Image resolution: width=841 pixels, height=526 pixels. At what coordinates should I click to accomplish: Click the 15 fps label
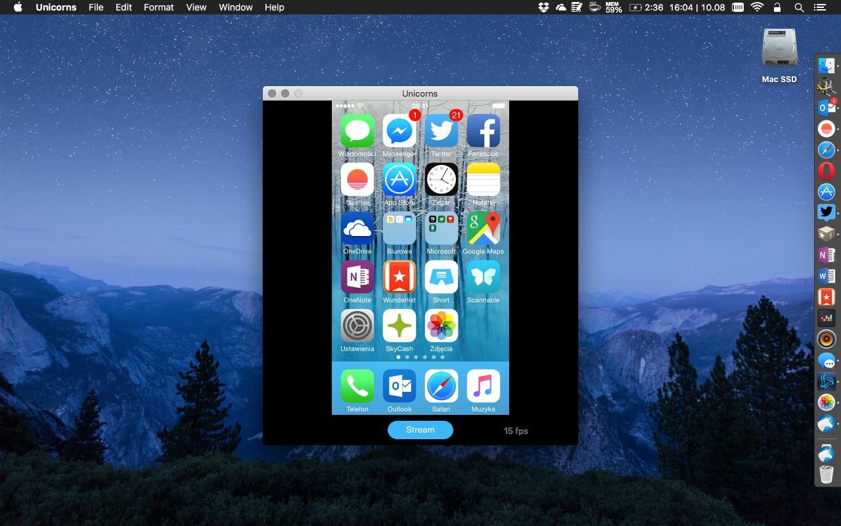pos(516,431)
